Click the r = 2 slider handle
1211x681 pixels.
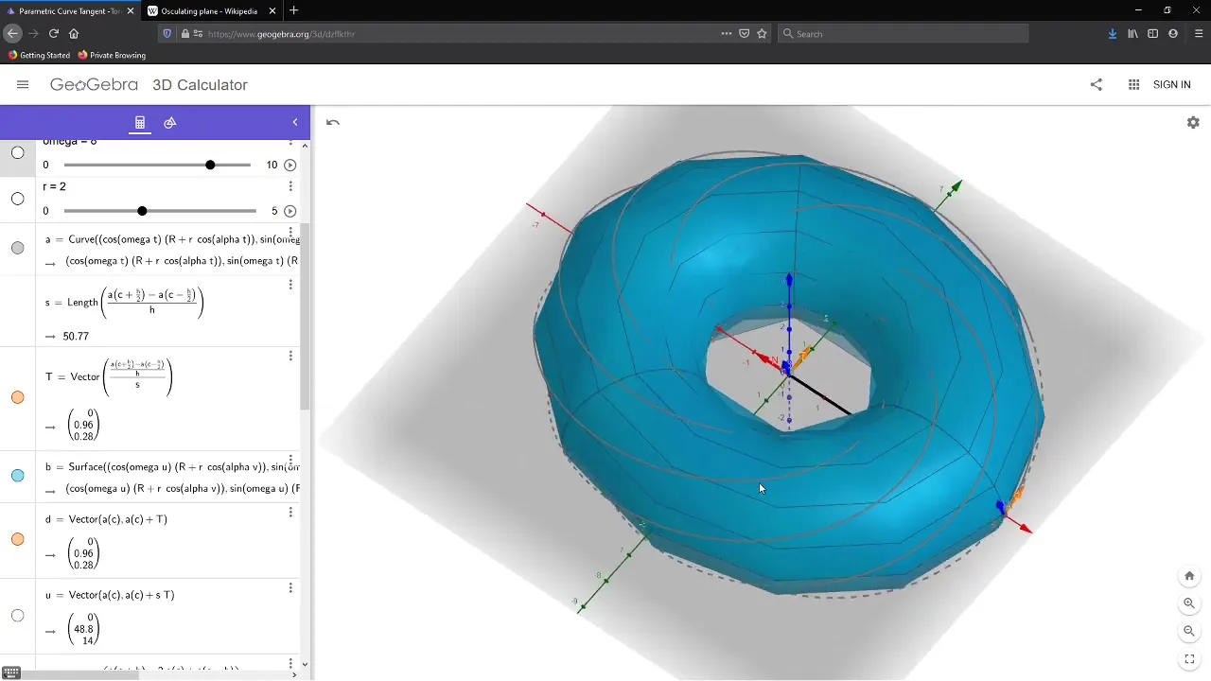tap(142, 211)
